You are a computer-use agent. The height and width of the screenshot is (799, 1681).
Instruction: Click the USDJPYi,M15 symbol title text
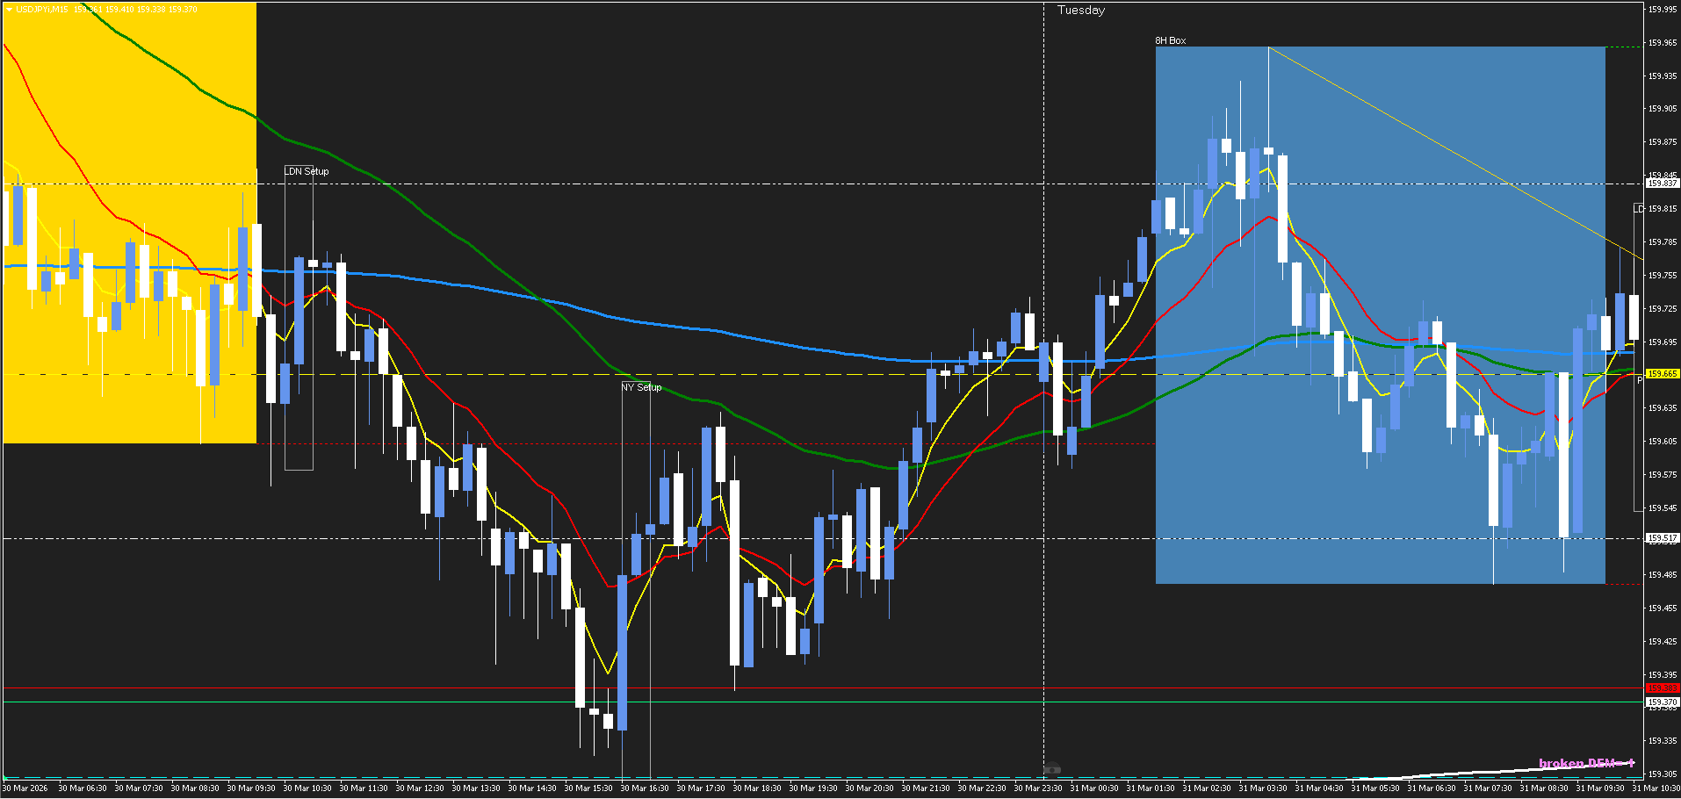(x=42, y=10)
